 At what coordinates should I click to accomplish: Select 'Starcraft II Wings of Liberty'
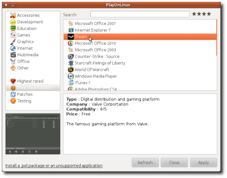point(100,63)
